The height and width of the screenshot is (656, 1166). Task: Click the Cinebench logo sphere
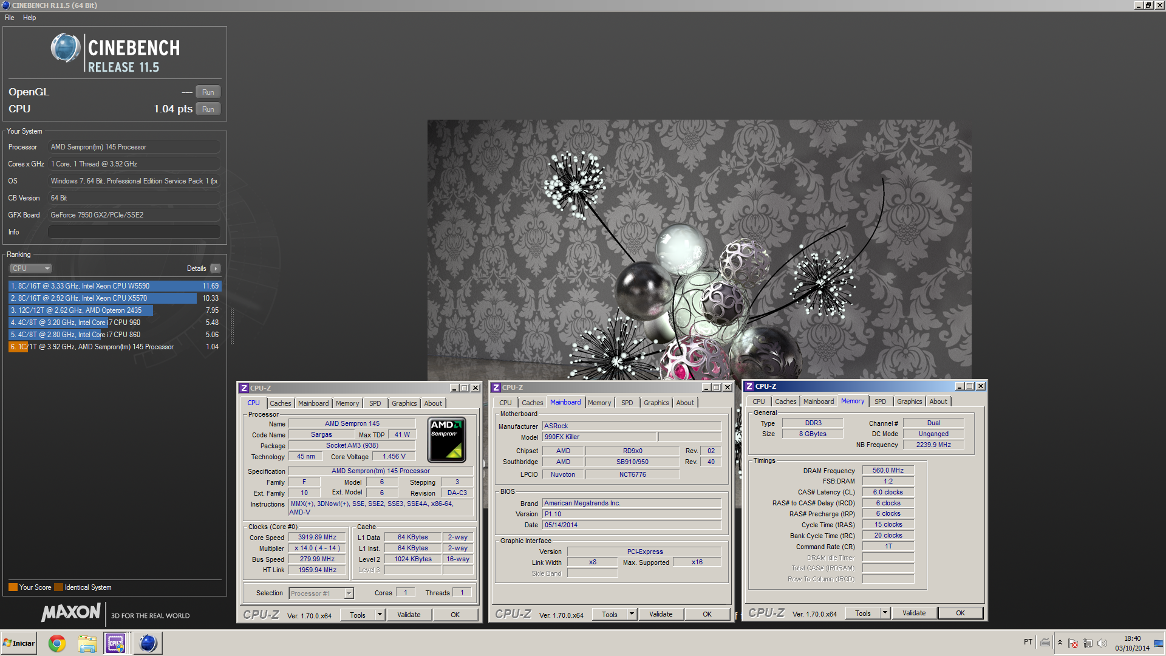(x=66, y=48)
